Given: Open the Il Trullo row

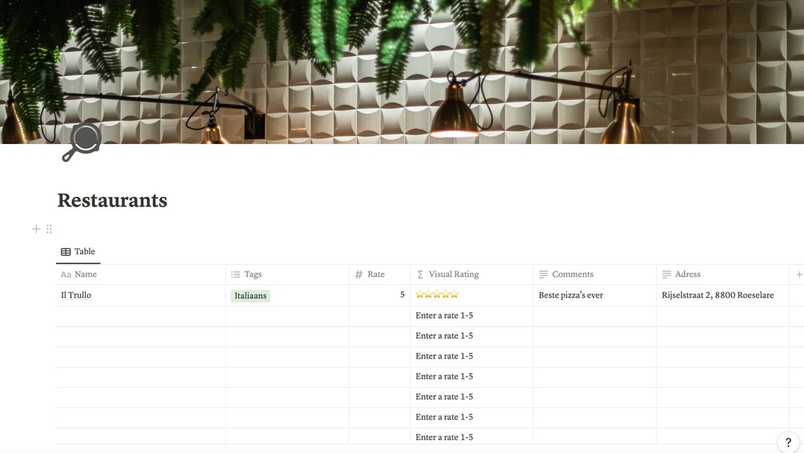Looking at the screenshot, I should (76, 295).
